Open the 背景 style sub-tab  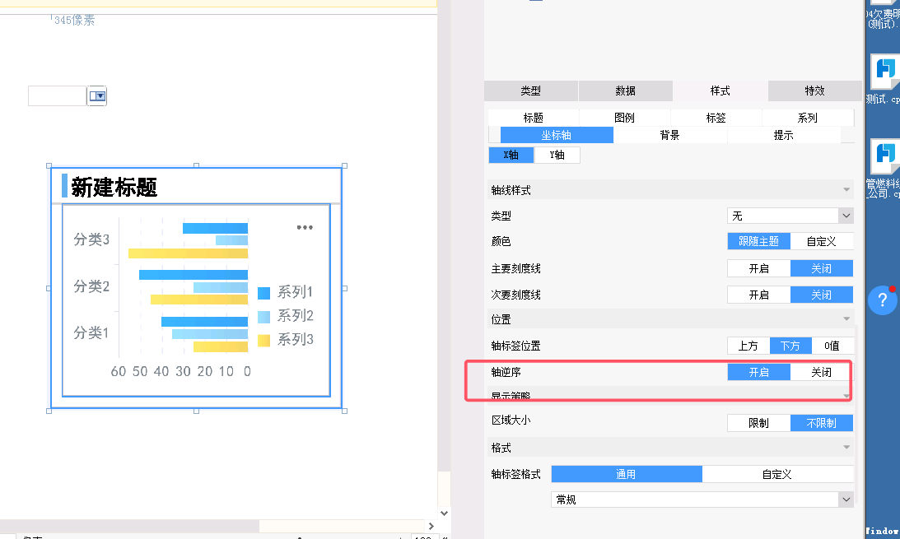(669, 135)
